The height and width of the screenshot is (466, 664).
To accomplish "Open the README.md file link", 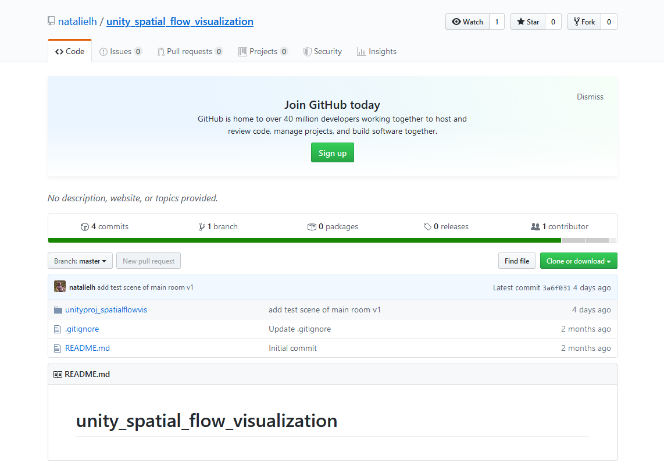I will pos(87,348).
